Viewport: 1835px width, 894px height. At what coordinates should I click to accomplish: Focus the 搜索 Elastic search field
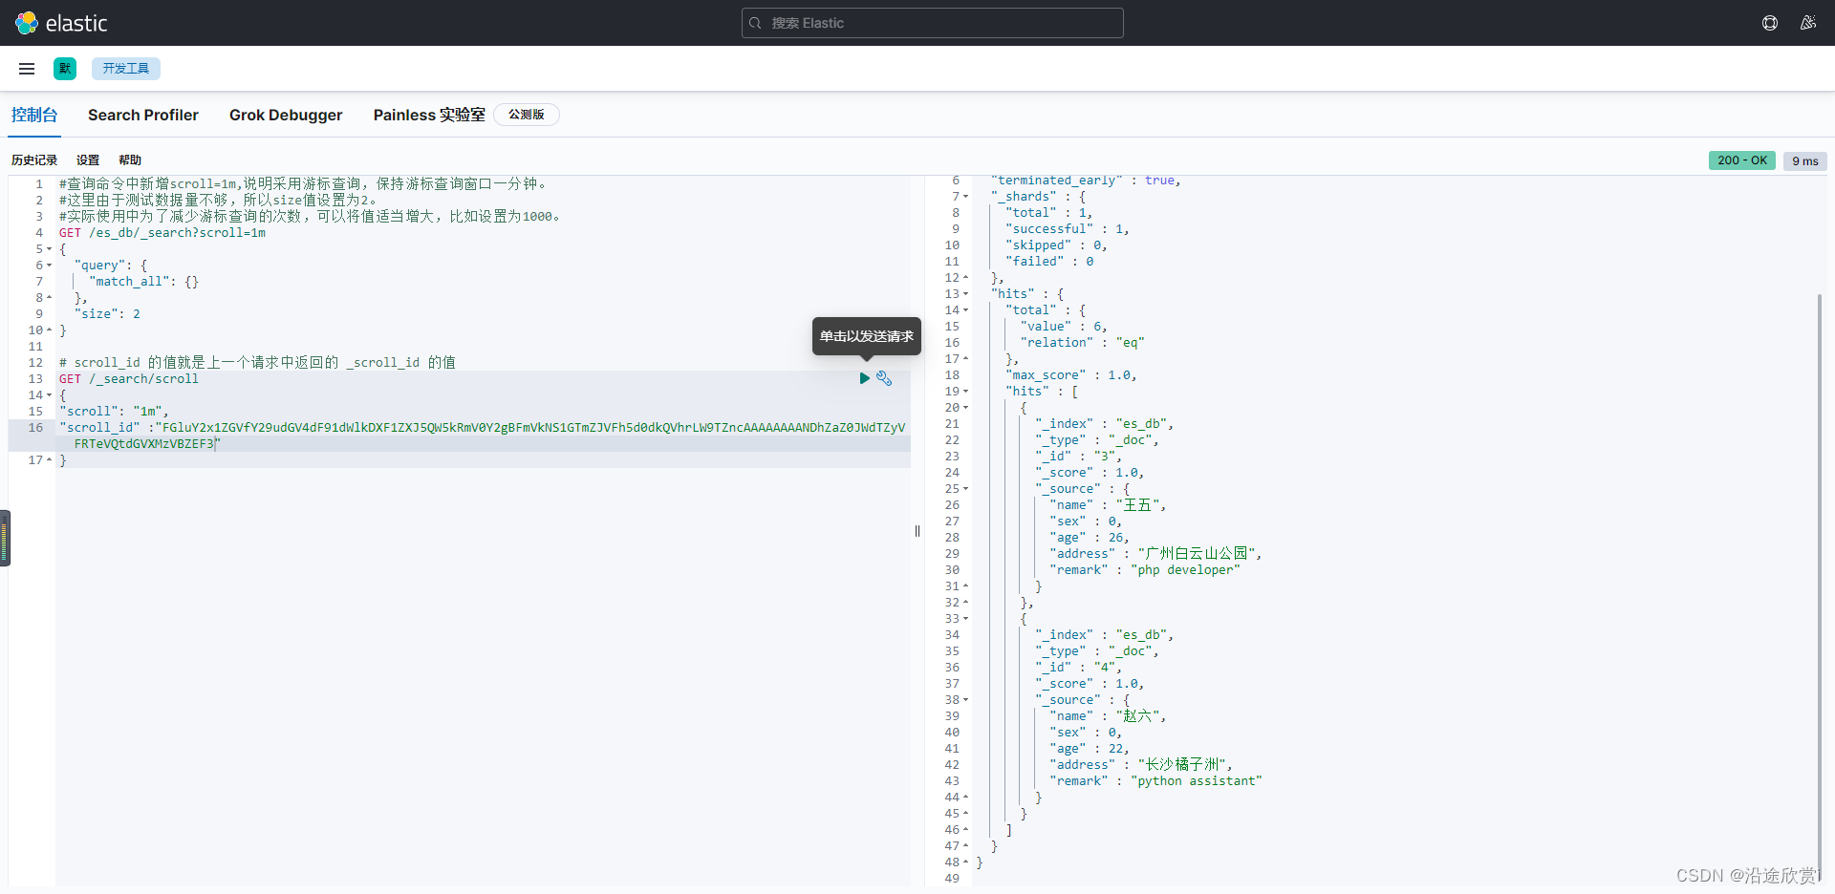(x=933, y=23)
